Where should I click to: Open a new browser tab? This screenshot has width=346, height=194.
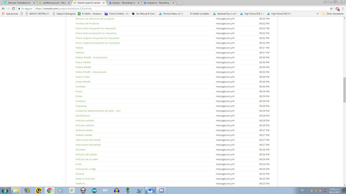[180, 3]
